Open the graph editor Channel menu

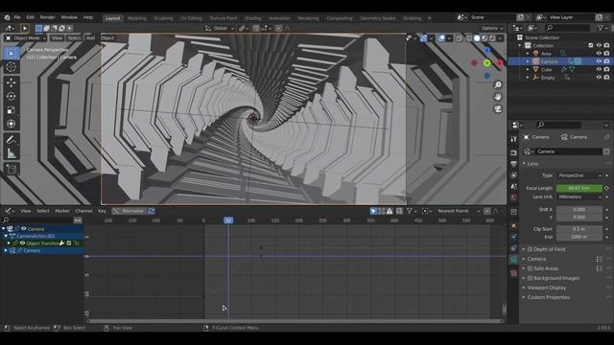point(83,211)
